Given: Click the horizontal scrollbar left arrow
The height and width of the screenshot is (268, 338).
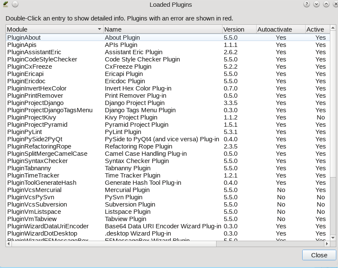Looking at the screenshot, I should (8, 244).
